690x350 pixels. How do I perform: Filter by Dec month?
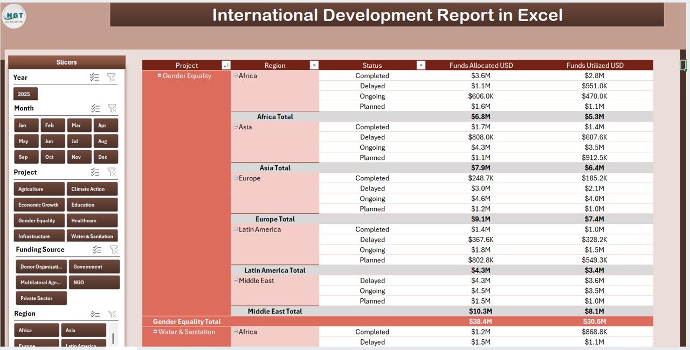coord(106,157)
